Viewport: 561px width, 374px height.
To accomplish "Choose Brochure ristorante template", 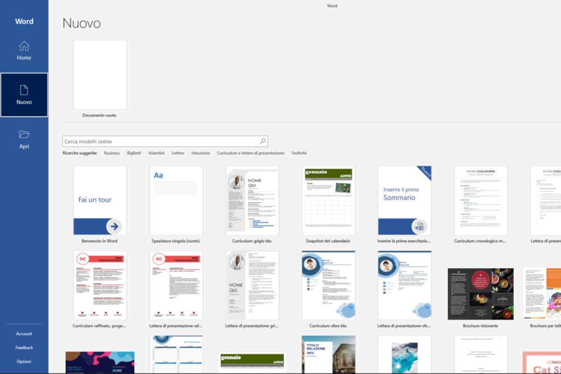I will pos(481,294).
